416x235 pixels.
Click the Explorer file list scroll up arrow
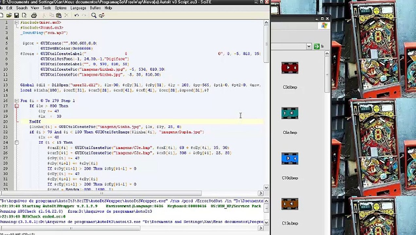click(327, 54)
